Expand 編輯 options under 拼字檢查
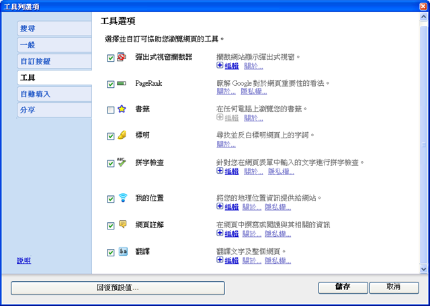 click(228, 171)
